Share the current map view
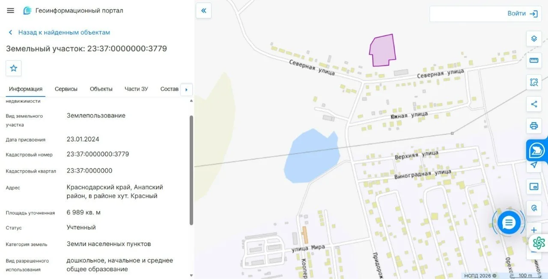 534,104
